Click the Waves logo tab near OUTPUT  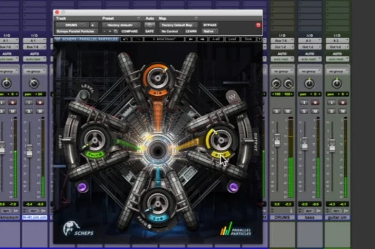point(232,97)
